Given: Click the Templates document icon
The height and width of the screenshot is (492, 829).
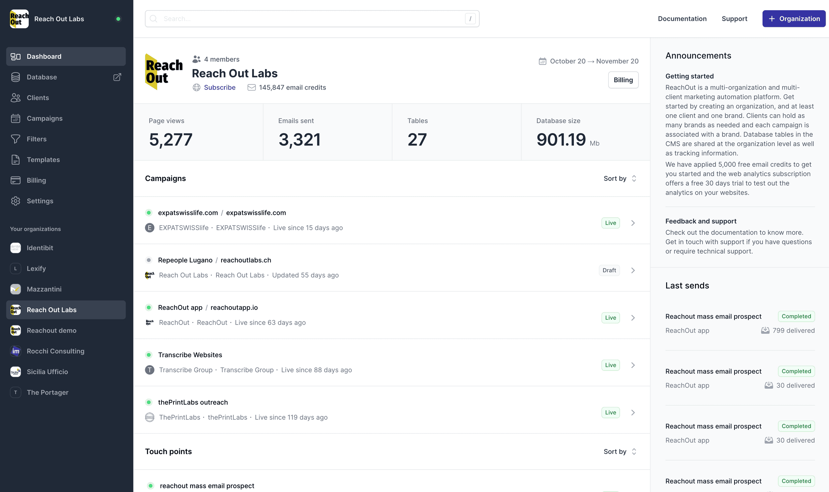Looking at the screenshot, I should tap(16, 160).
